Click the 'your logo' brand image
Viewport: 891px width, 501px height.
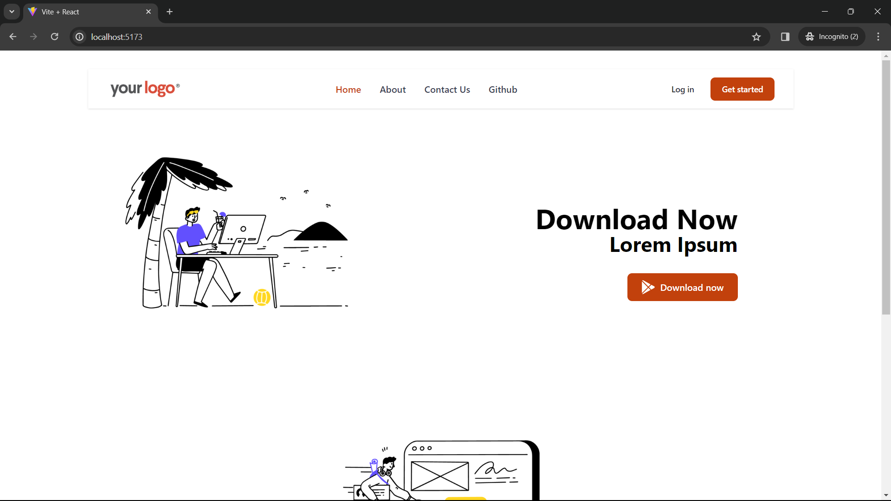click(x=145, y=89)
